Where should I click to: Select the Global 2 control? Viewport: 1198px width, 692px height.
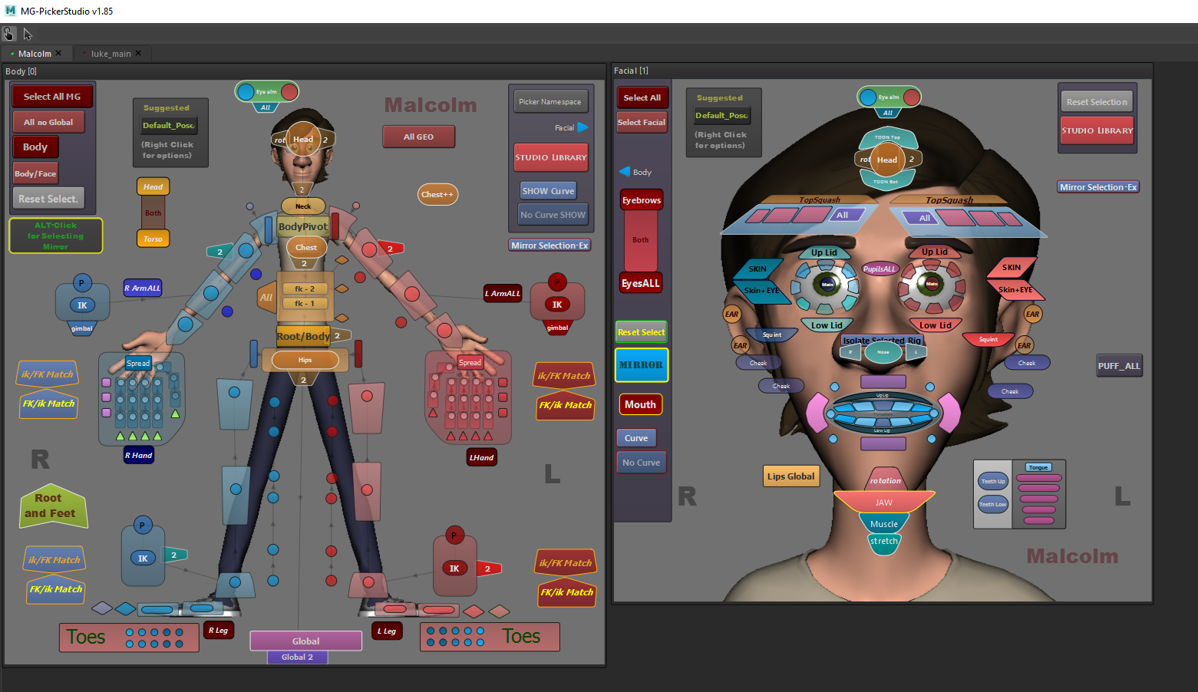click(297, 657)
